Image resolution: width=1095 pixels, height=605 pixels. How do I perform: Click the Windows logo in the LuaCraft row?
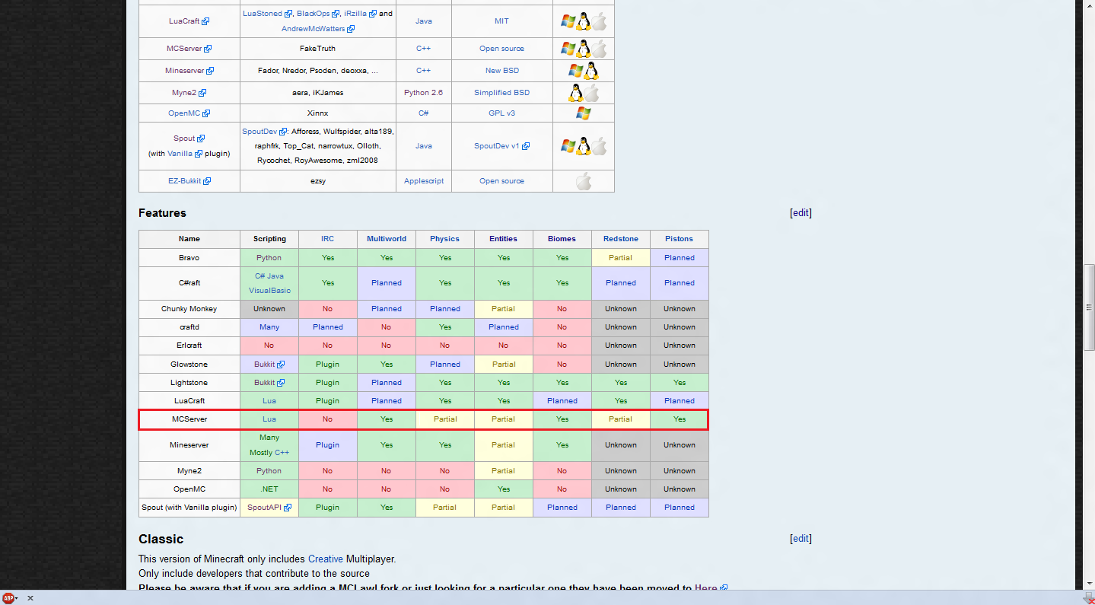tap(568, 21)
